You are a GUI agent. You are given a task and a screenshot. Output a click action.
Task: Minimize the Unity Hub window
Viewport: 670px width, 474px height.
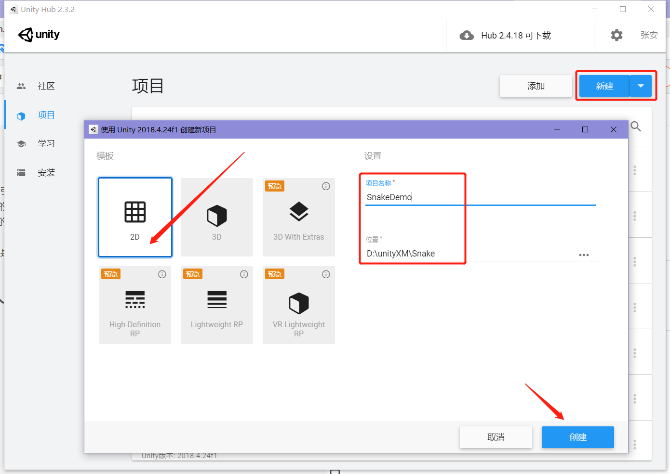[x=595, y=9]
